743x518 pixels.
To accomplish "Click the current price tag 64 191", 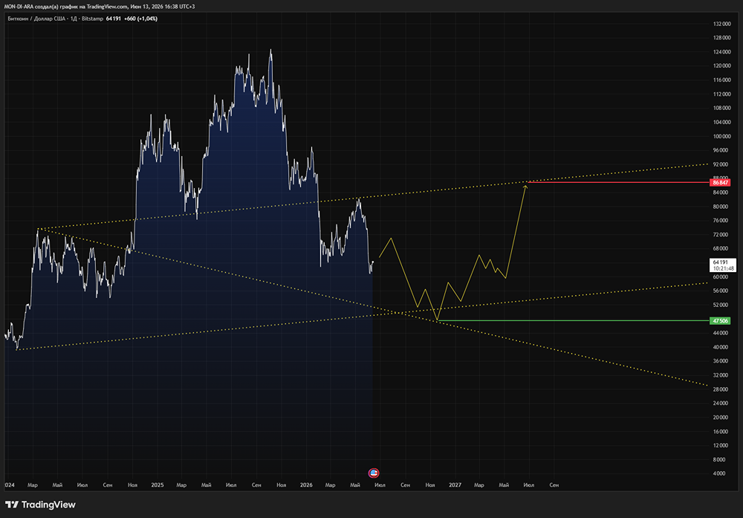I will [x=723, y=265].
